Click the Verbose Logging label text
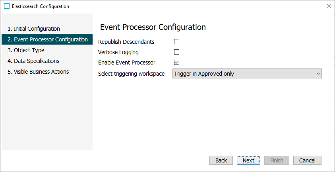 [118, 52]
